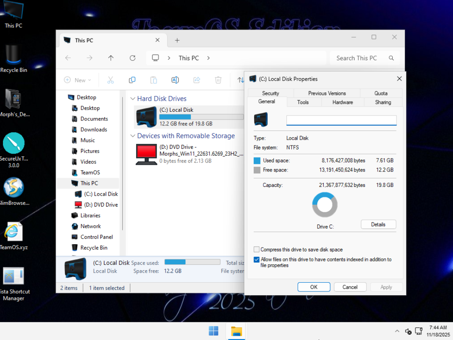Open File Explorer from the taskbar
This screenshot has width=453, height=340.
pos(237,331)
